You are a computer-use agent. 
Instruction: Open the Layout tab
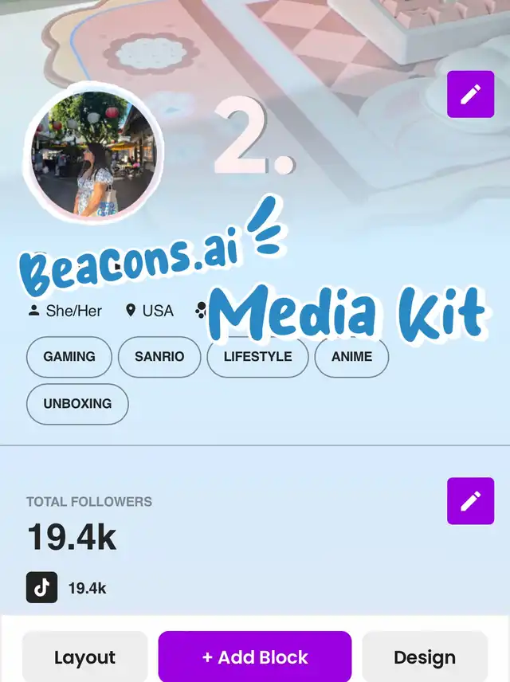[84, 657]
